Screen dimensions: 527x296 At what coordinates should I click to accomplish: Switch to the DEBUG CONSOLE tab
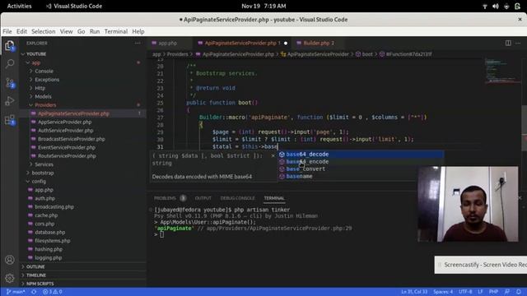click(x=238, y=198)
